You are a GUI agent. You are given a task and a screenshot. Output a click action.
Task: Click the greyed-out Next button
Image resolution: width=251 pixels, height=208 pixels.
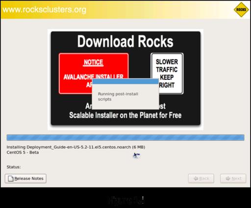[x=233, y=179]
